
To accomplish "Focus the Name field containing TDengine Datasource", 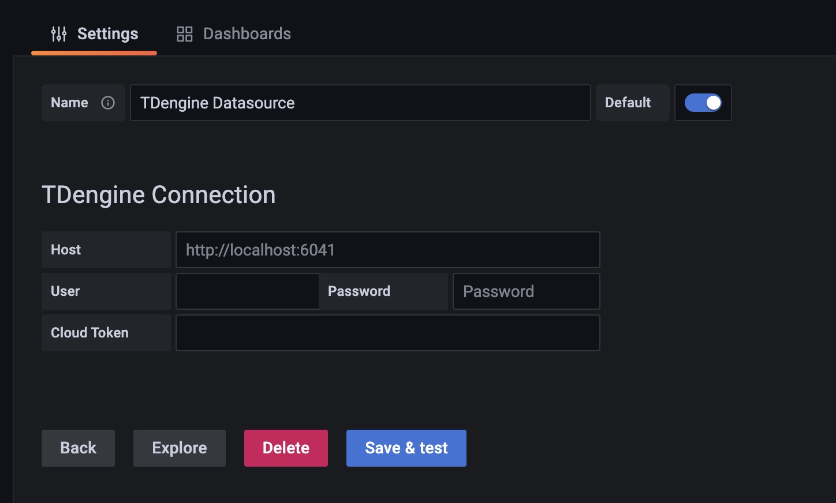I will (x=360, y=103).
